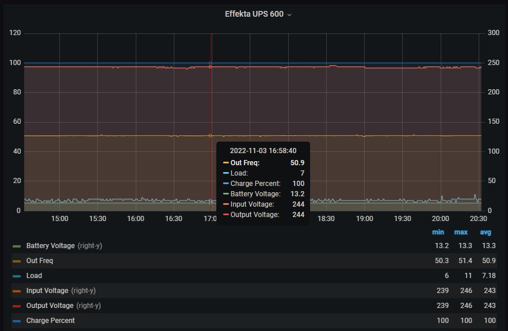Image resolution: width=508 pixels, height=331 pixels.
Task: Click the Out Freq 50.9 tooltip row
Action: tap(263, 163)
